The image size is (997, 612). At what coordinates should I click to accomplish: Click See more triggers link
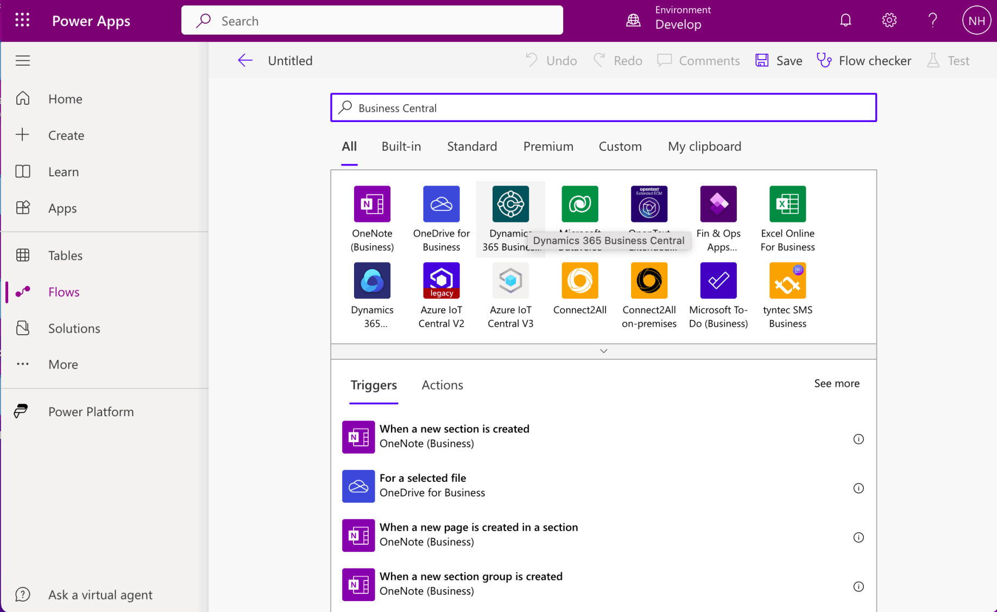coord(836,384)
